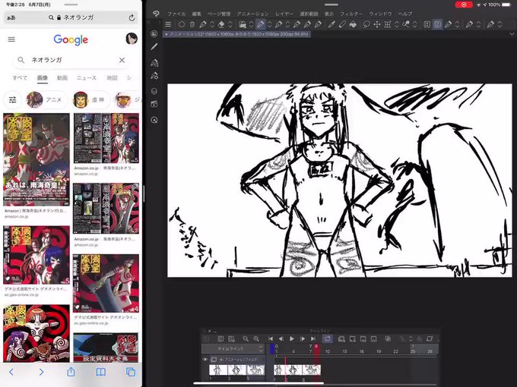Open the ファイル menu

click(176, 14)
